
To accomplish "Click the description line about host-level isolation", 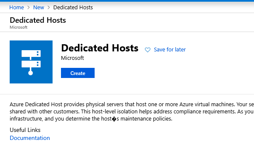I will (x=132, y=112).
